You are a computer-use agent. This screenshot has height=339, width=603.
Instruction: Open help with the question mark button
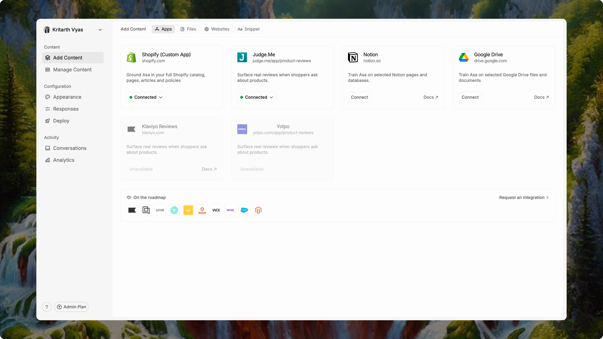click(x=47, y=307)
